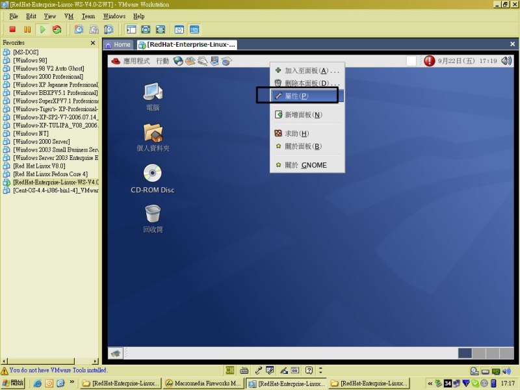Open the presentation launcher in the GNOME panel

(214, 61)
